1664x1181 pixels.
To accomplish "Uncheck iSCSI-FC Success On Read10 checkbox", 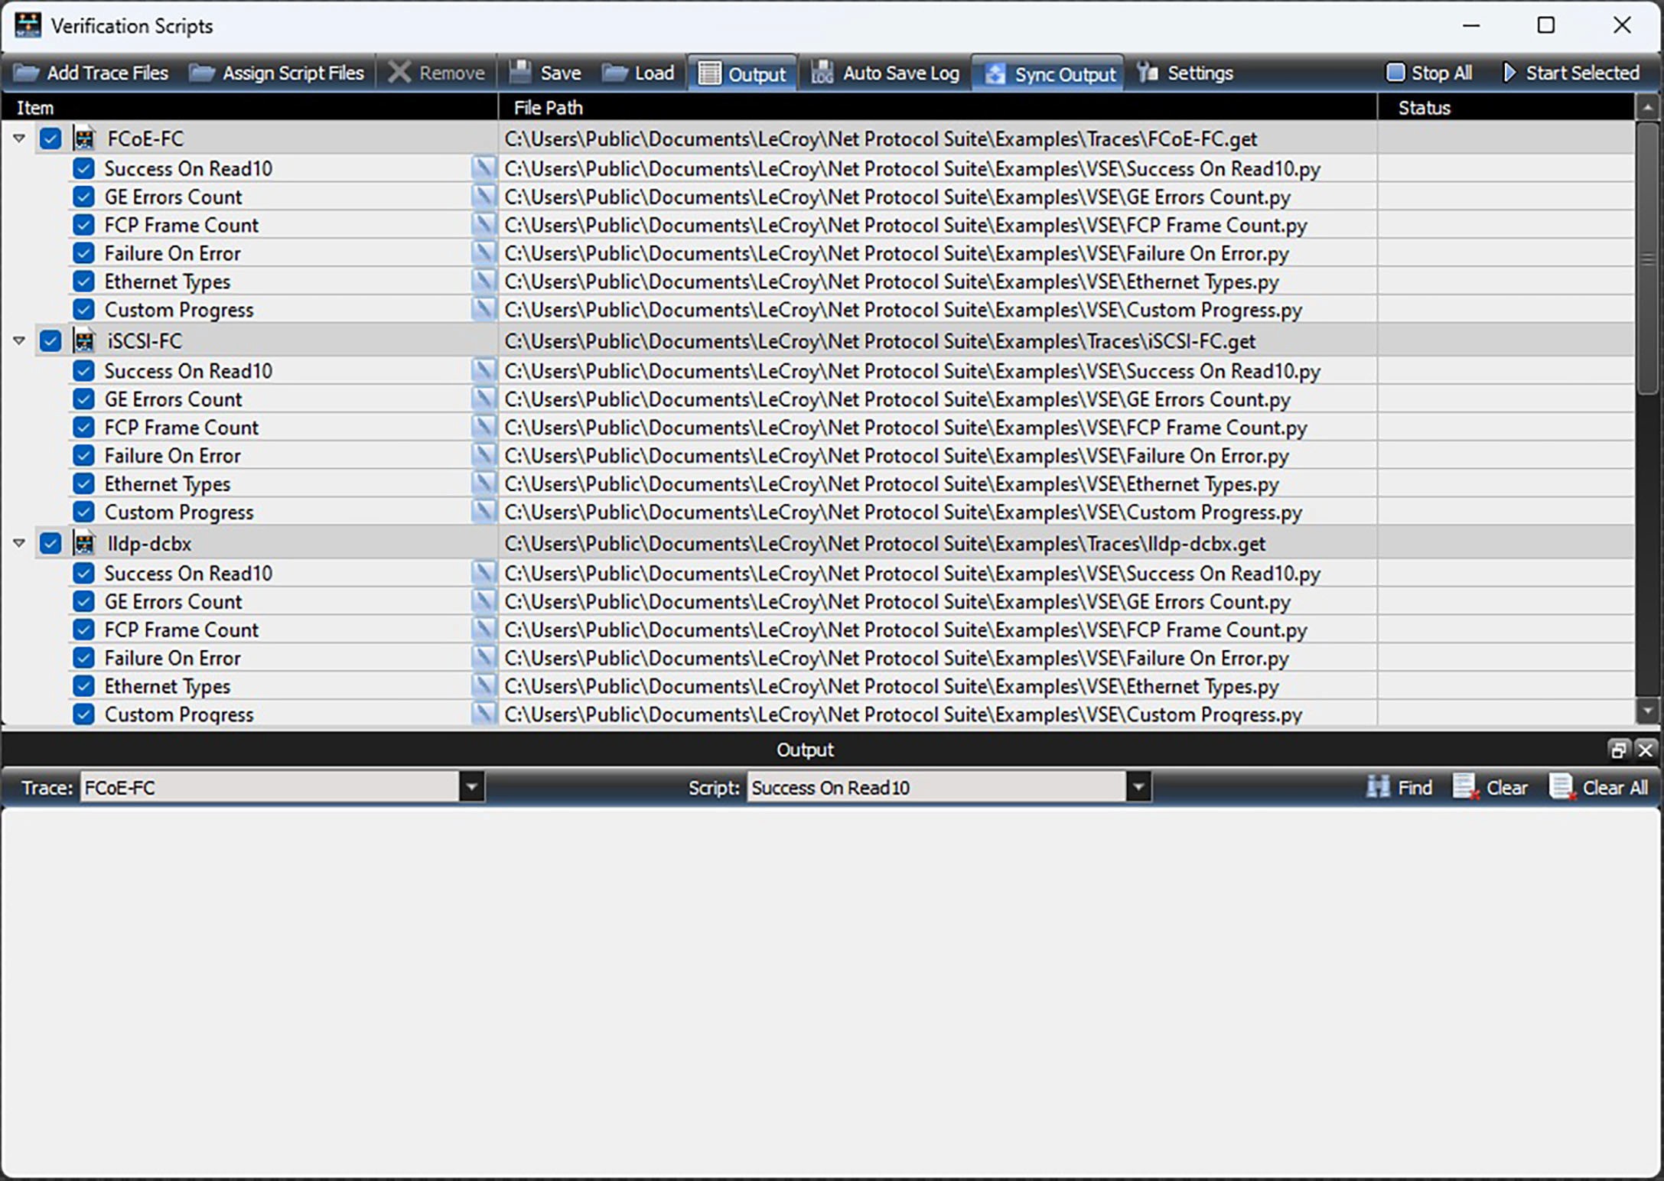I will 83,371.
